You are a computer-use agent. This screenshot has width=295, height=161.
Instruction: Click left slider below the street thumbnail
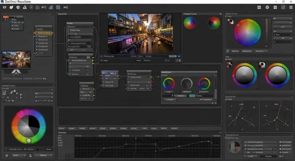(x=12, y=79)
